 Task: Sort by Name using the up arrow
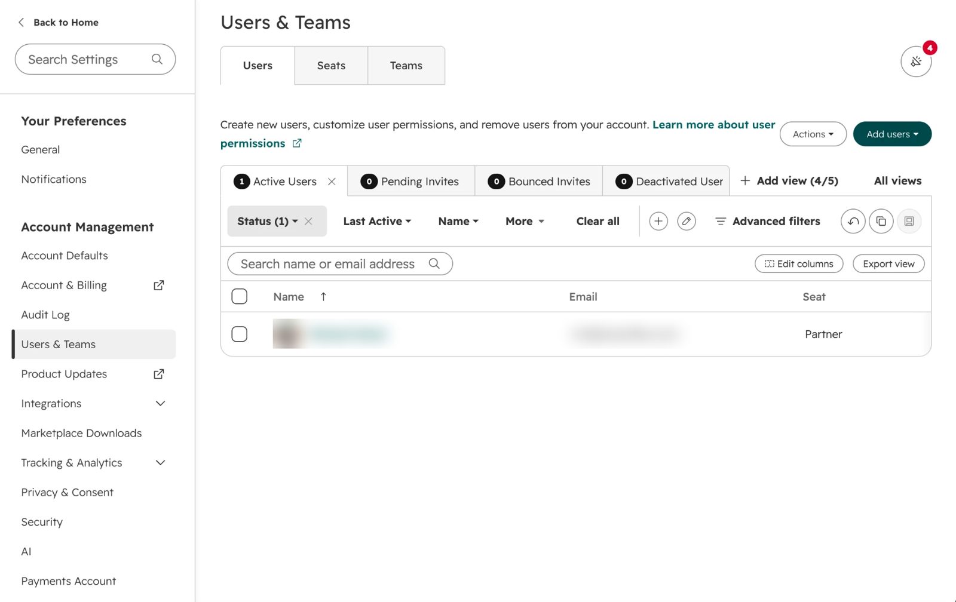click(323, 296)
